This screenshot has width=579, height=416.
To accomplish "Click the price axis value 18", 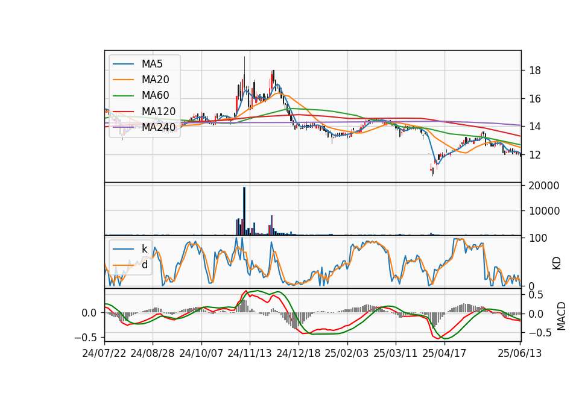I will point(535,71).
